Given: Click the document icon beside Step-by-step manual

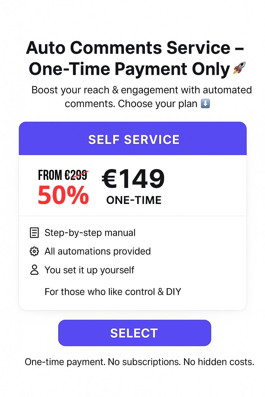Looking at the screenshot, I should tap(34, 233).
